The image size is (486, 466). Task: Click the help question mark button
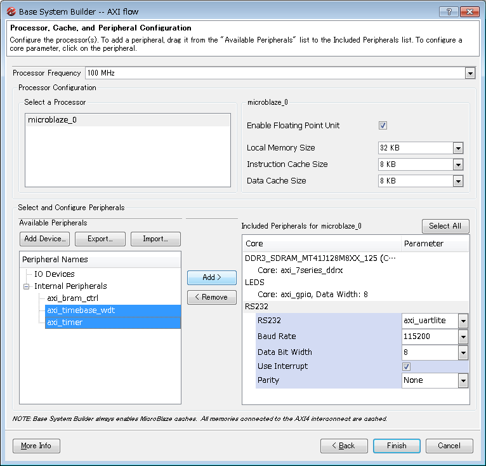(x=449, y=11)
